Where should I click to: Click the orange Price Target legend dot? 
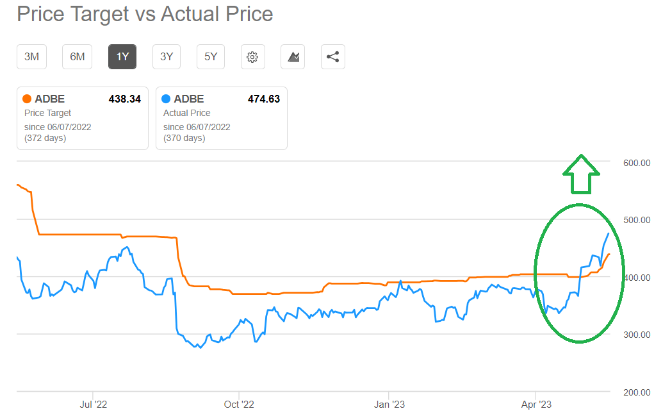(27, 99)
